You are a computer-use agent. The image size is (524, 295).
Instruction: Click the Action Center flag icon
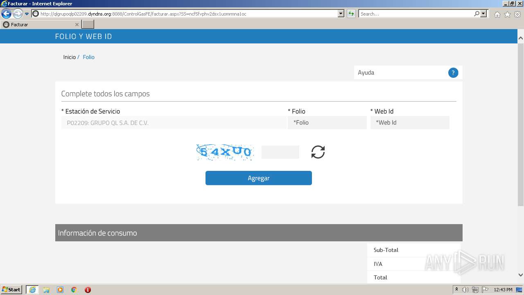pos(485,290)
